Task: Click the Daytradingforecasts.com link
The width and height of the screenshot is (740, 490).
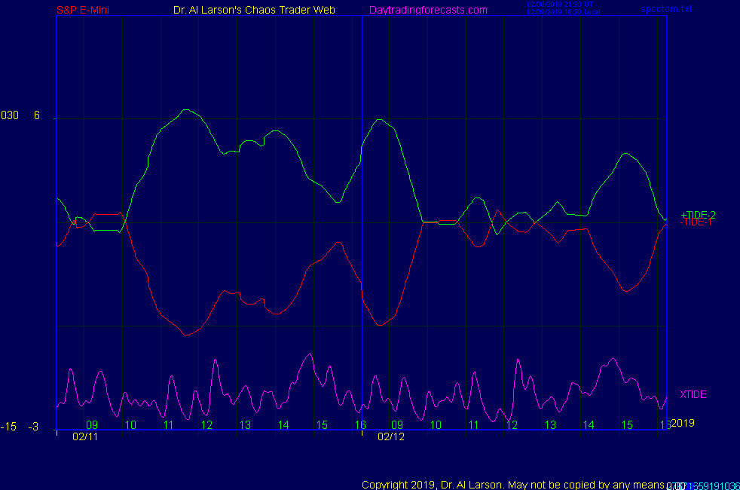Action: point(428,11)
